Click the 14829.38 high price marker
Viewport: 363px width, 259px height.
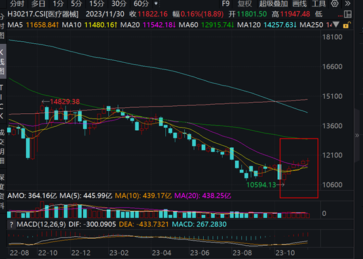point(65,101)
